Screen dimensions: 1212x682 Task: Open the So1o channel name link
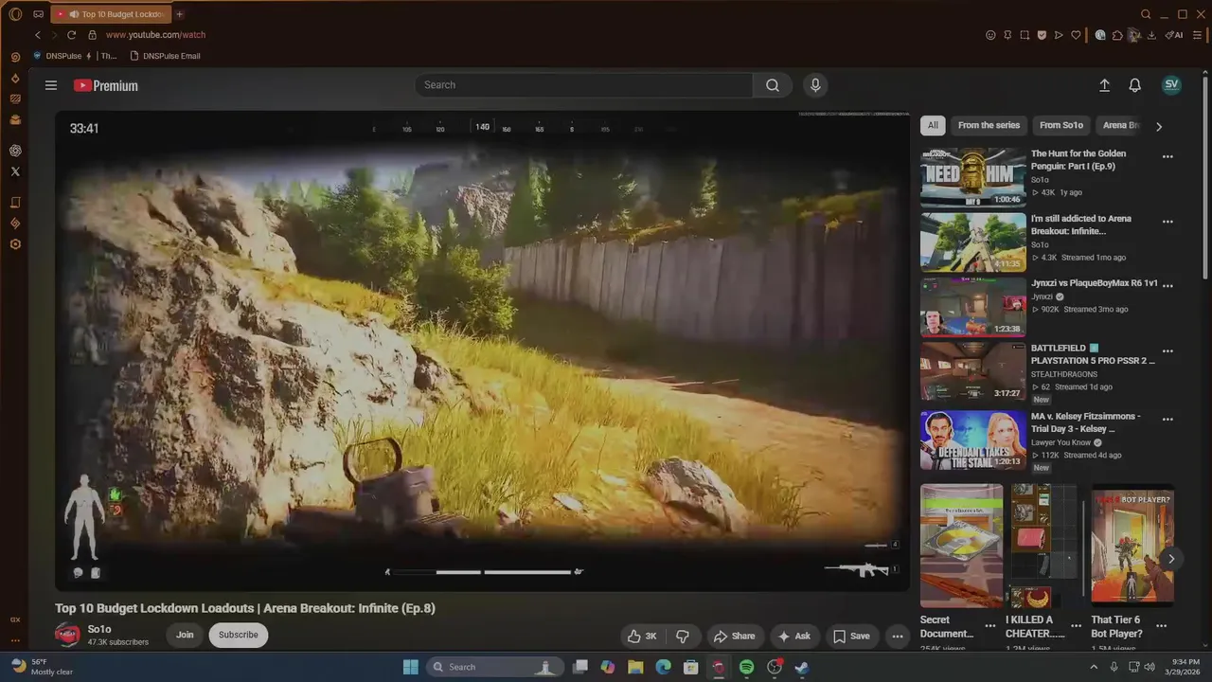point(99,629)
